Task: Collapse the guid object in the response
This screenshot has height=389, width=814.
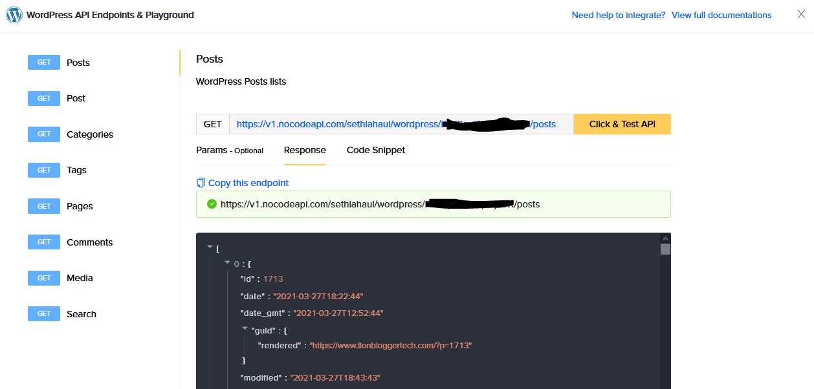Action: click(x=245, y=330)
